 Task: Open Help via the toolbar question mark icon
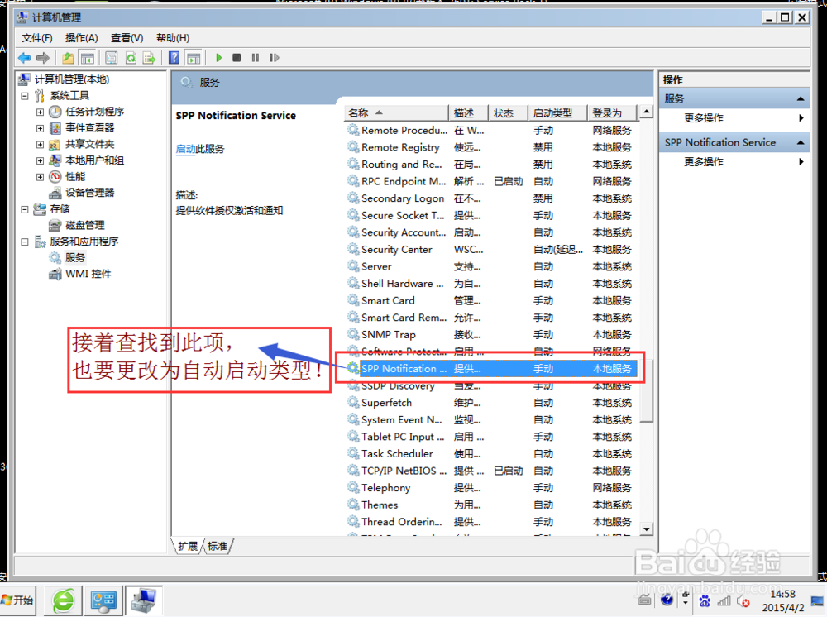[x=173, y=57]
